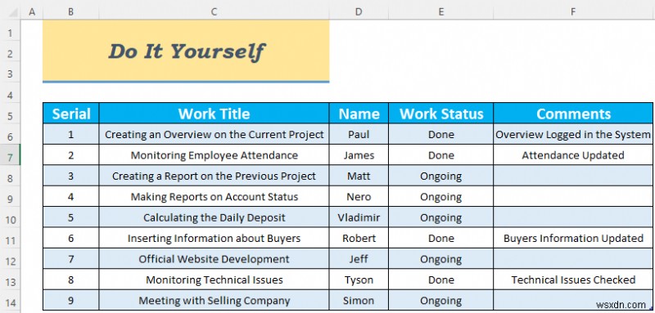
Task: Click the name cell 'Jeff'
Action: coord(359,259)
